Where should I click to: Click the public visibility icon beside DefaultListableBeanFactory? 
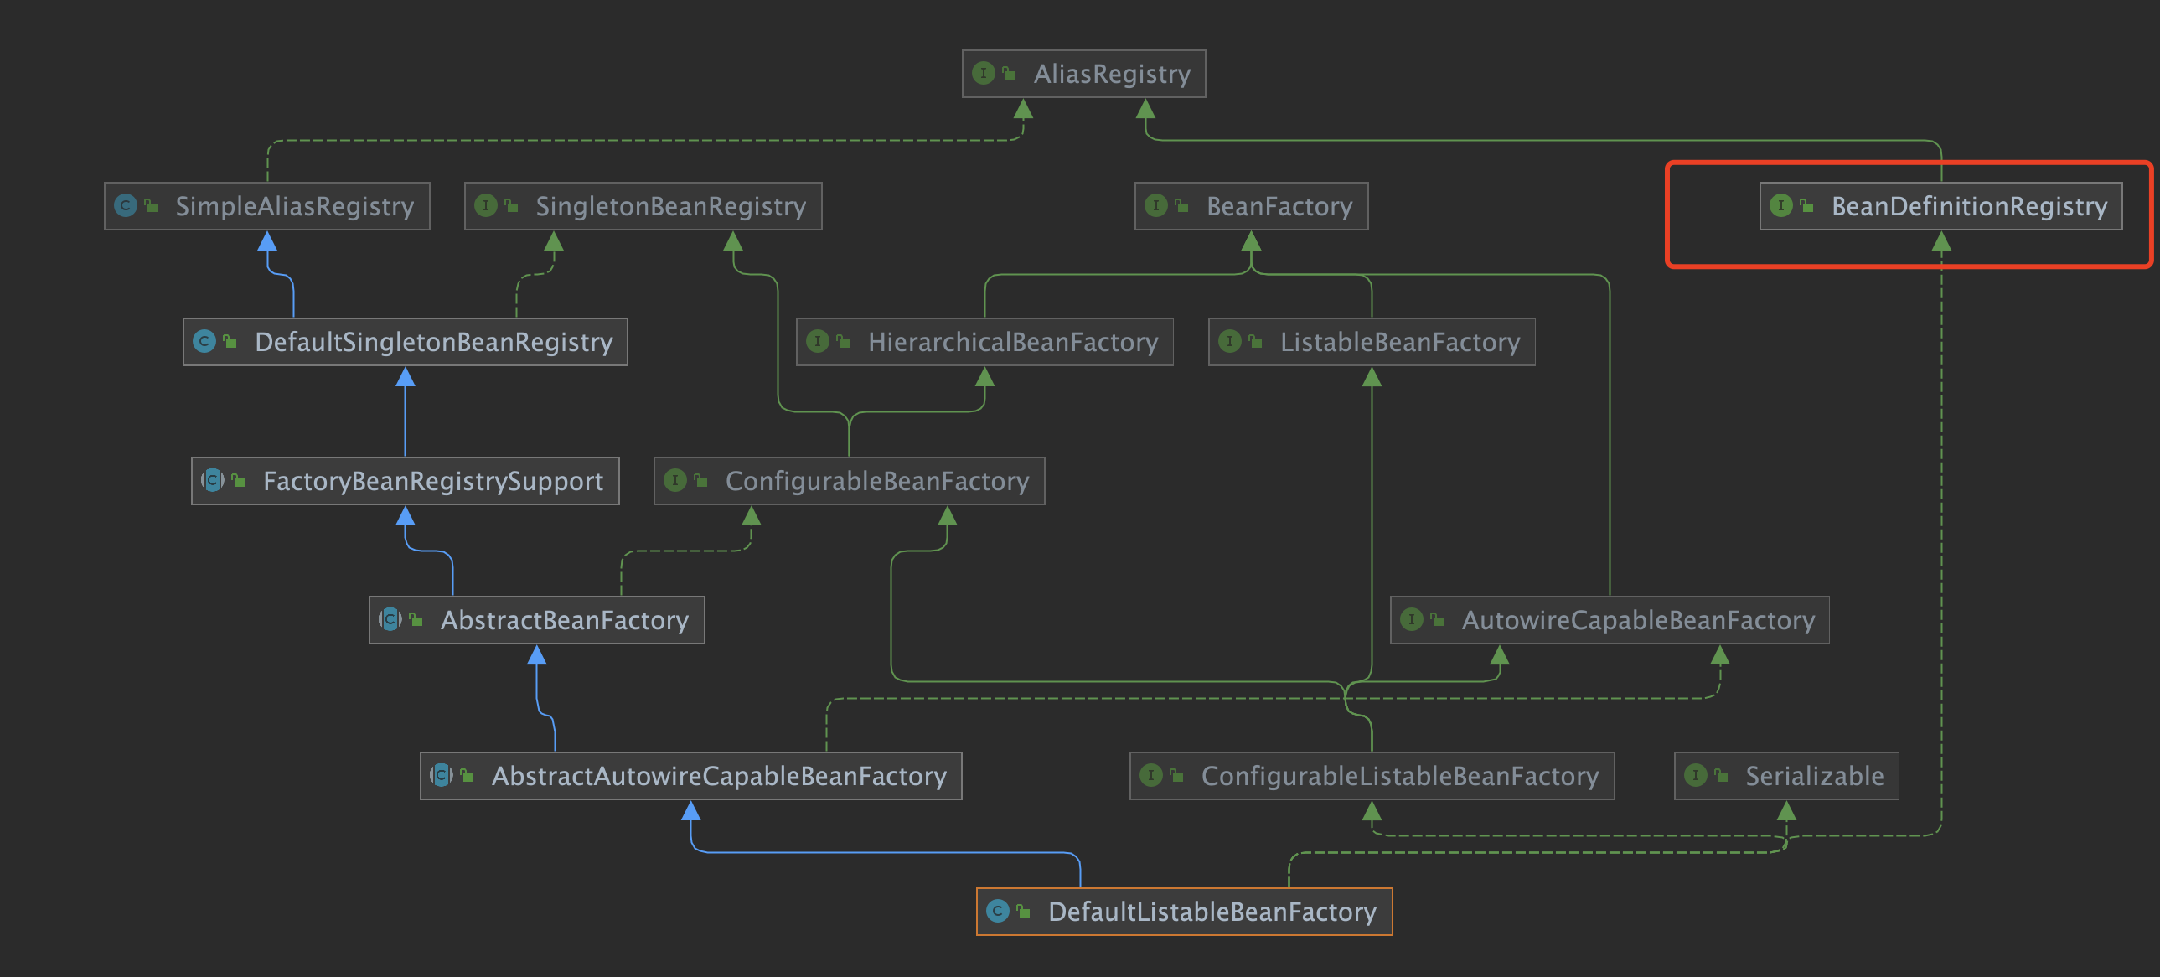tap(1024, 912)
